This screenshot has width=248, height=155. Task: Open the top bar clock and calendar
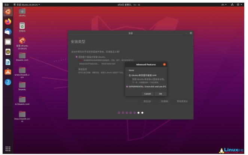[x=129, y=5]
